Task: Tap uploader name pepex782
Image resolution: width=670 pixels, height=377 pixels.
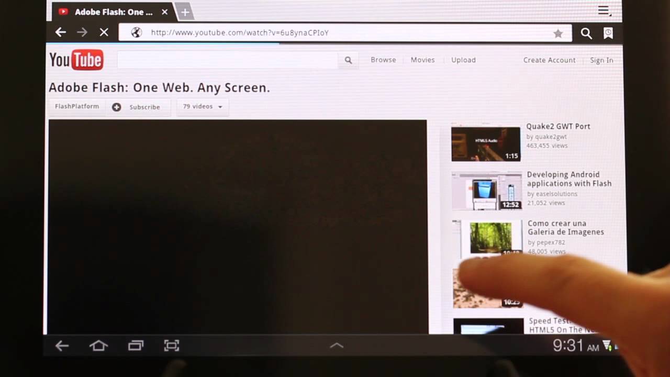Action: [x=550, y=242]
